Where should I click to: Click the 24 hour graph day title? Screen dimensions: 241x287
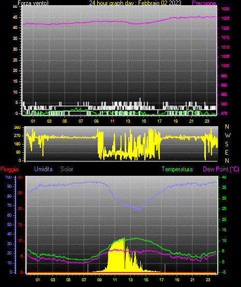[x=135, y=3]
